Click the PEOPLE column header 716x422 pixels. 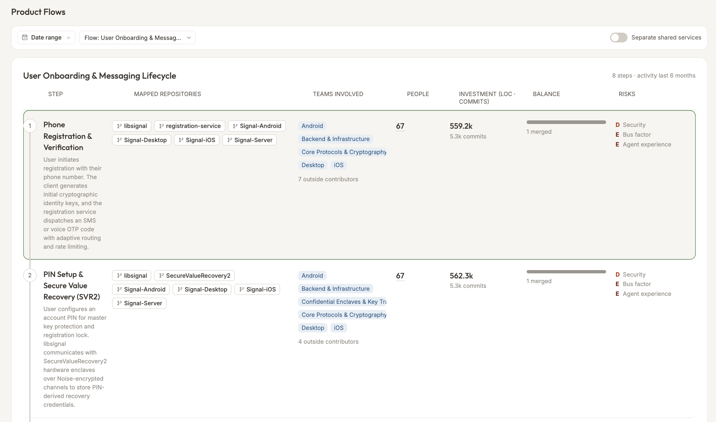pos(418,94)
